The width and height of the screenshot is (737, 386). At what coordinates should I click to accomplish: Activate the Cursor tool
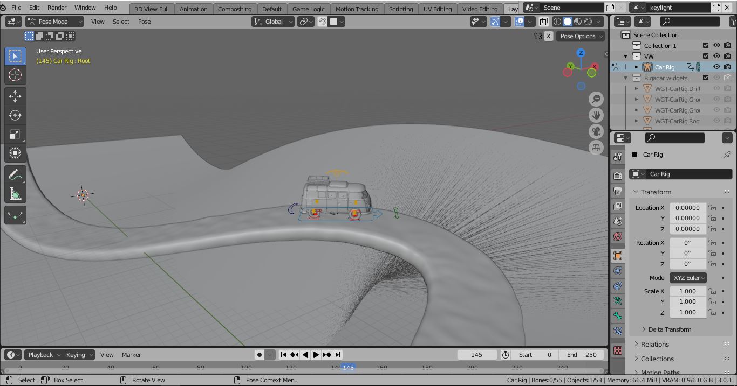point(15,75)
